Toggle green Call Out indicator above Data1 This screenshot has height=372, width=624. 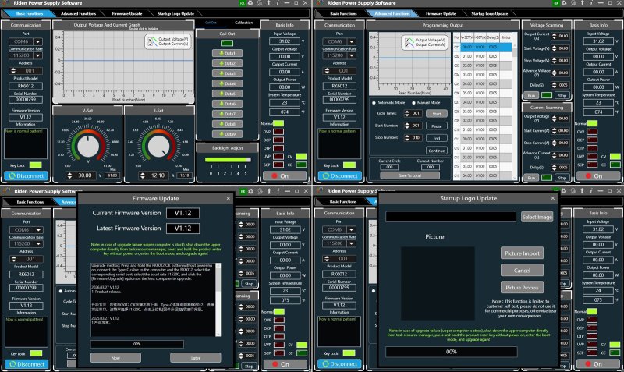pos(227,43)
